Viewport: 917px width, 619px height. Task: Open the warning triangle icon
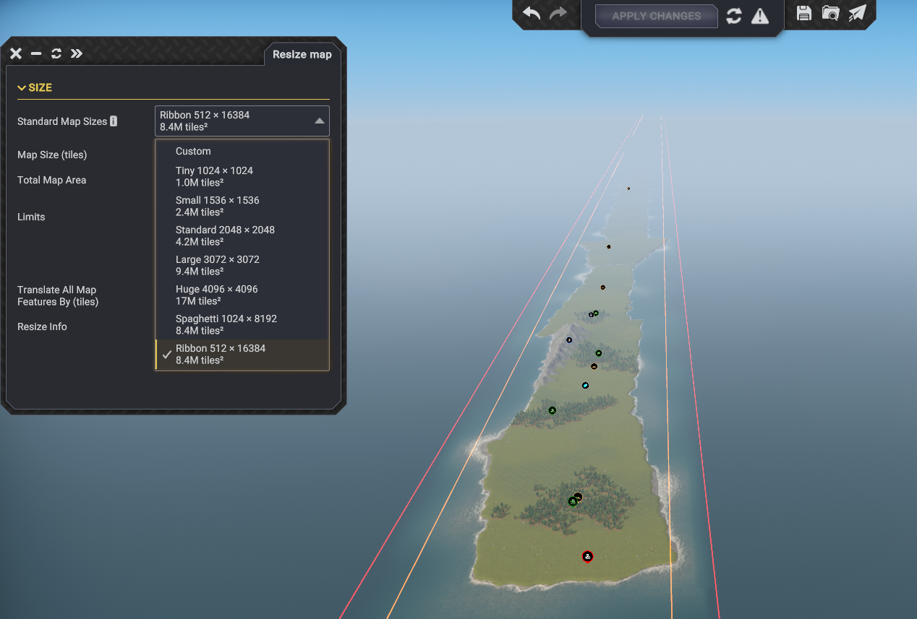760,16
